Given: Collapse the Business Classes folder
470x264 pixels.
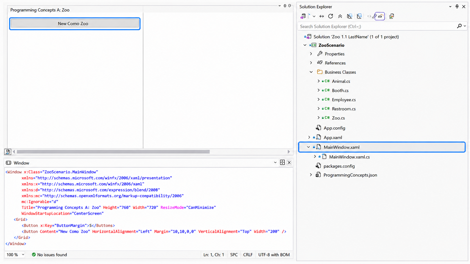Looking at the screenshot, I should coord(311,72).
